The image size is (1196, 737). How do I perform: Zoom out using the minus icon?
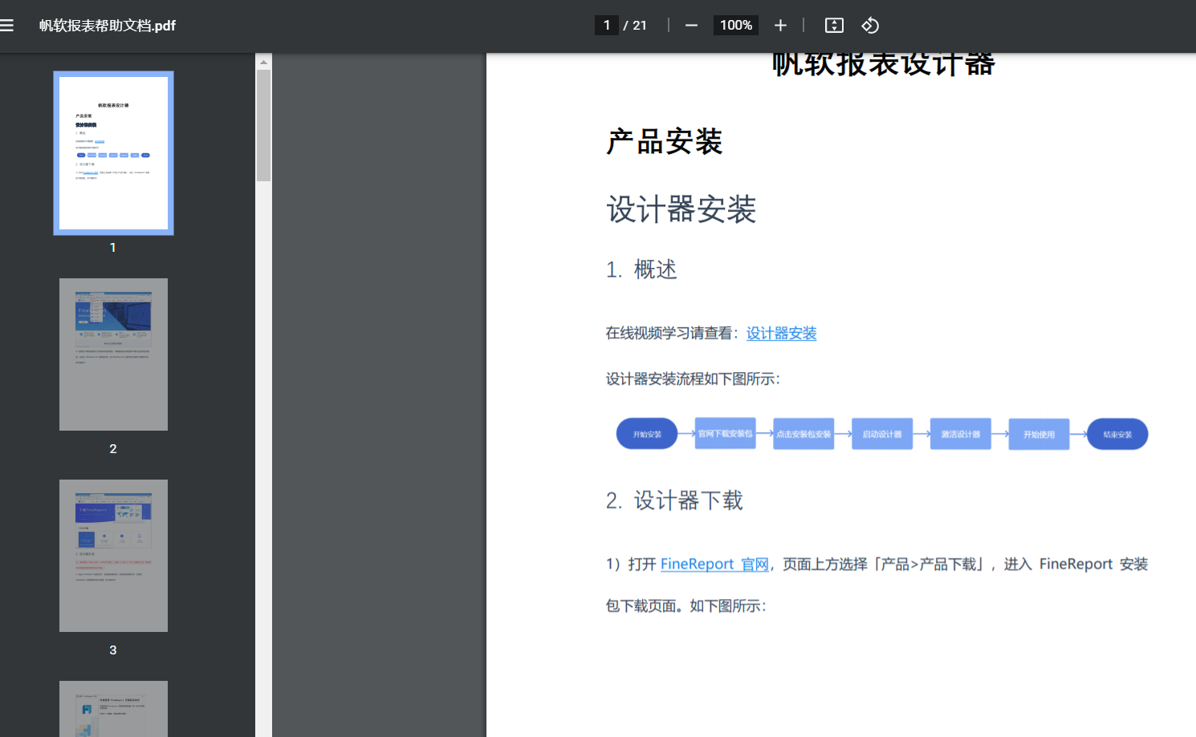click(x=690, y=25)
